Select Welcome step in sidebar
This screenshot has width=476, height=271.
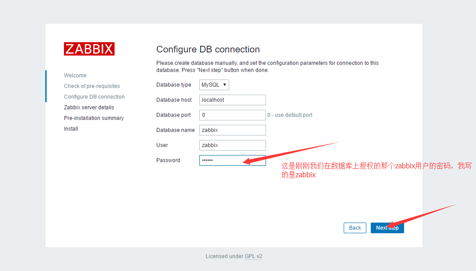point(75,76)
